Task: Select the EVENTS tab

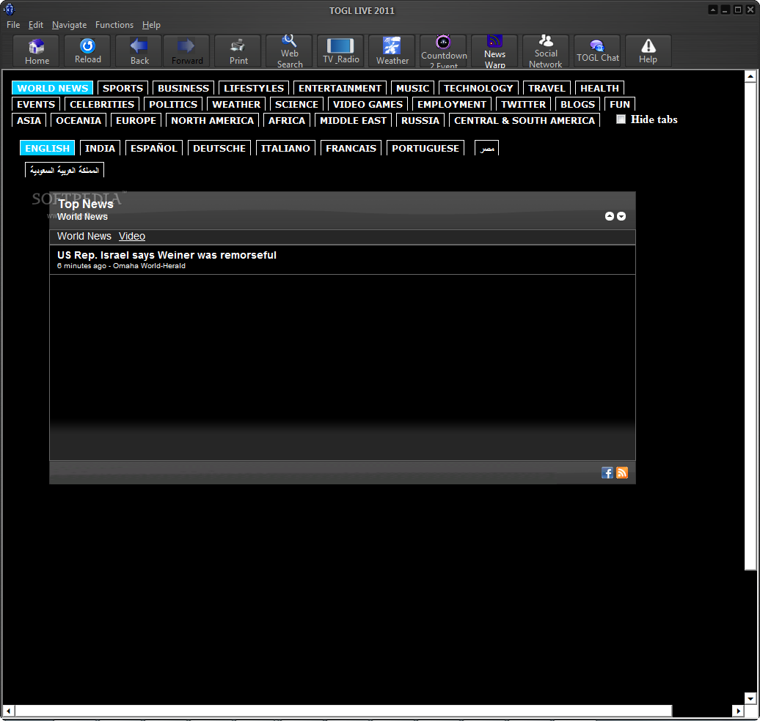Action: [x=36, y=104]
